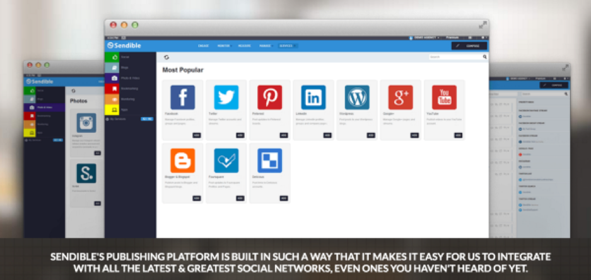Viewport: 591px width, 280px height.
Task: Select the red Bookmarking icon in front window
Action: (x=112, y=89)
